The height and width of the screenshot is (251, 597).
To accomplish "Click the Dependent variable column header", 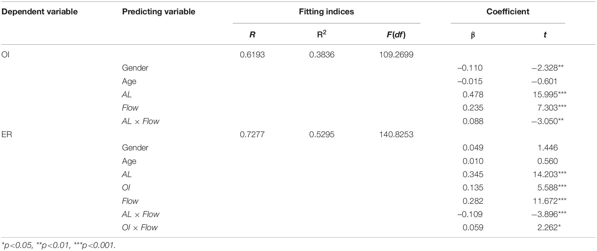I will coord(39,12).
